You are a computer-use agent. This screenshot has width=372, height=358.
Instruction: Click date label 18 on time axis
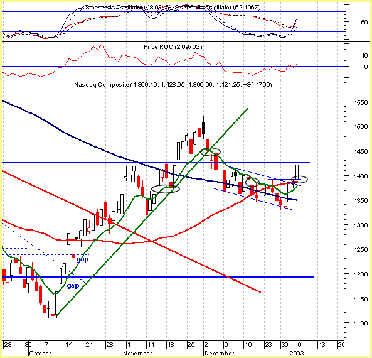pos(171,344)
